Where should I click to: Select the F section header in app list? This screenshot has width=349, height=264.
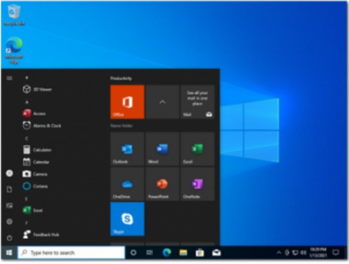click(x=27, y=223)
